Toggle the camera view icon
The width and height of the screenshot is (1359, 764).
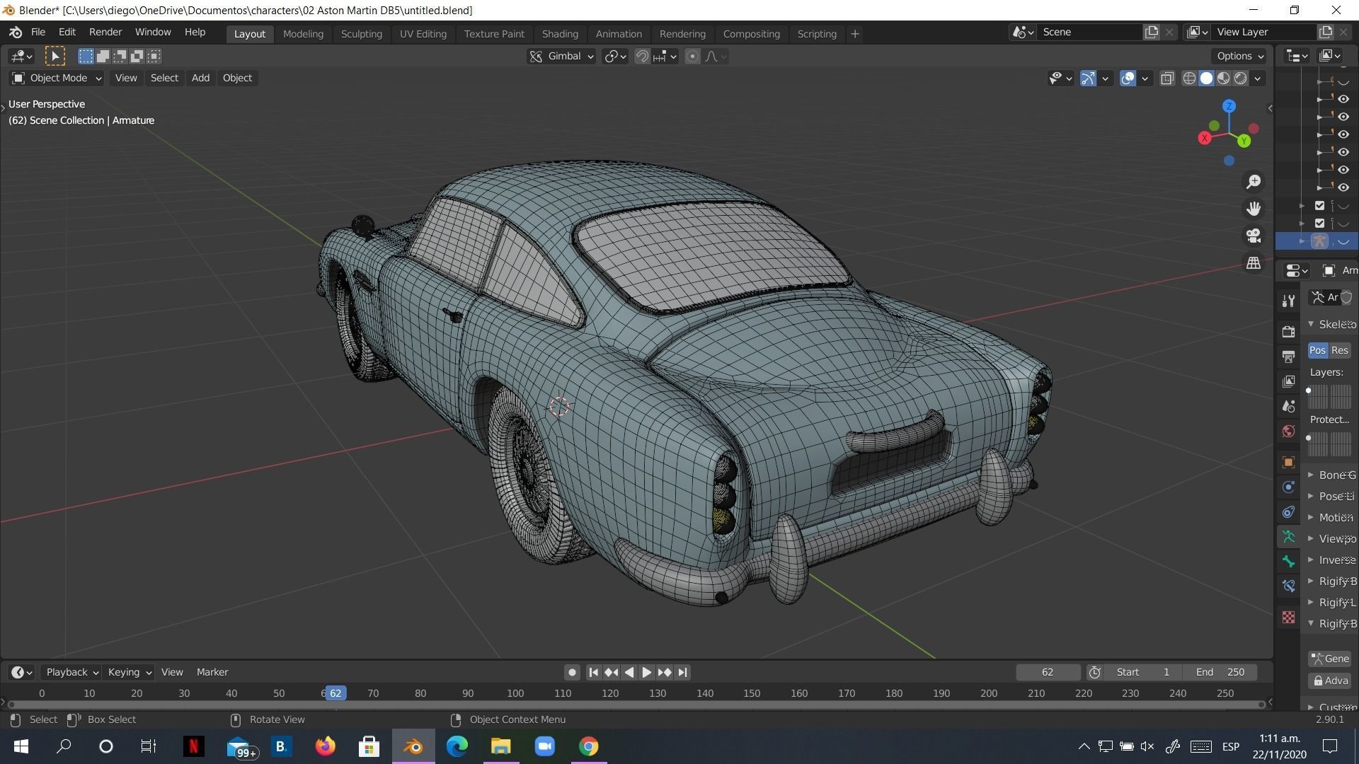1254,236
